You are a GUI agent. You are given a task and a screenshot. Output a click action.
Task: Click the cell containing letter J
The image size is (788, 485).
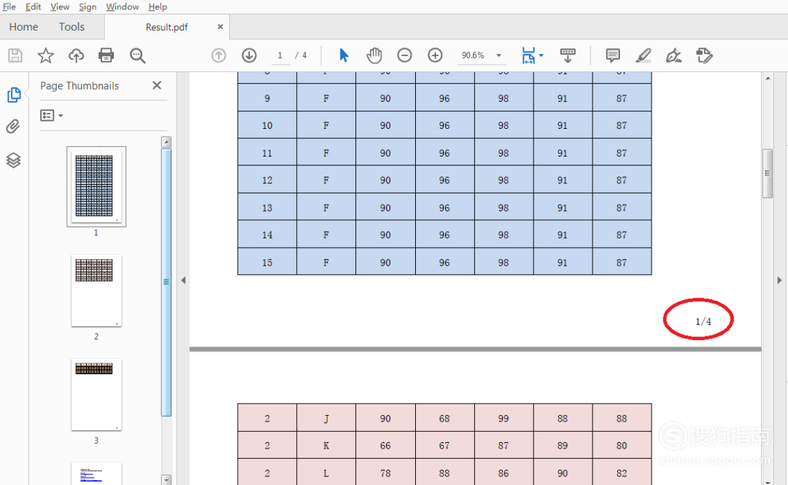pyautogui.click(x=326, y=418)
